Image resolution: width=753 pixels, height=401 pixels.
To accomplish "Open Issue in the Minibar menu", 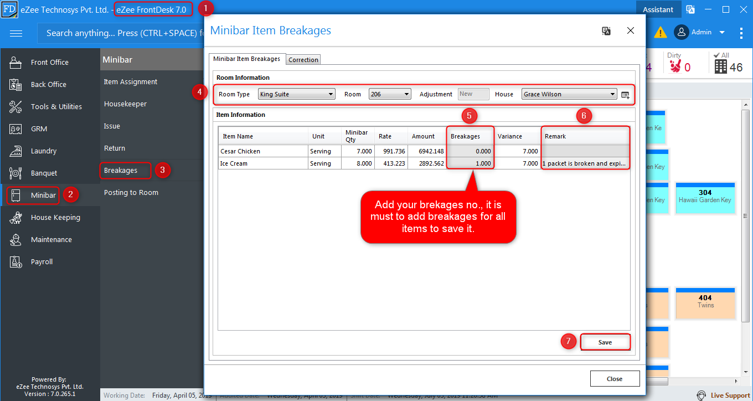I will (x=112, y=126).
